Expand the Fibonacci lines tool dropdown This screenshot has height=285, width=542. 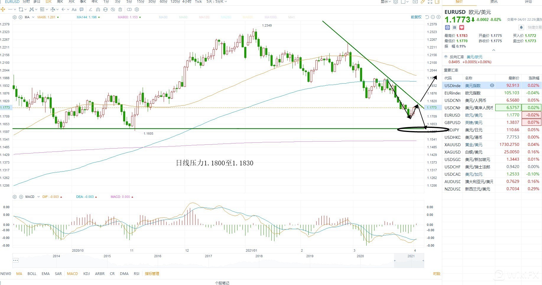[x=47, y=9]
